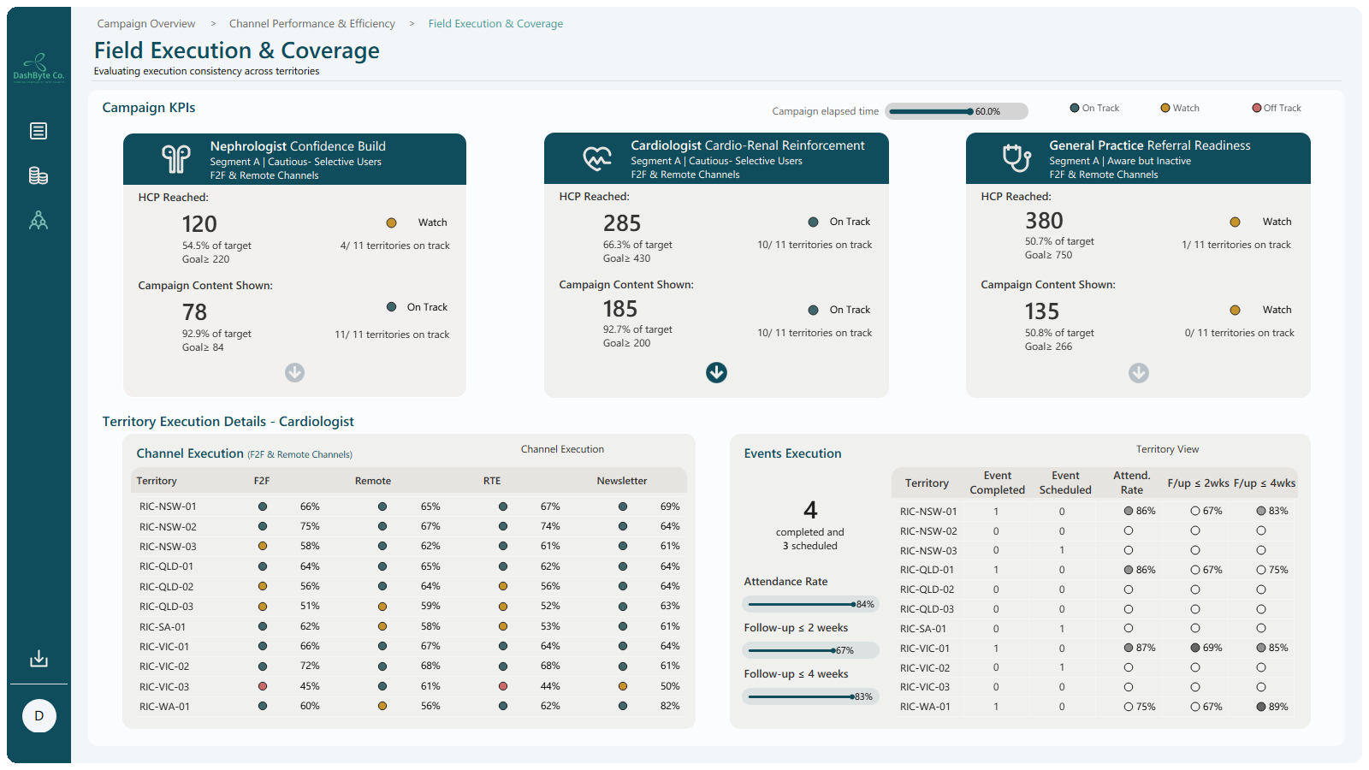Click the General Practice Referral Readiness card title

click(1150, 145)
